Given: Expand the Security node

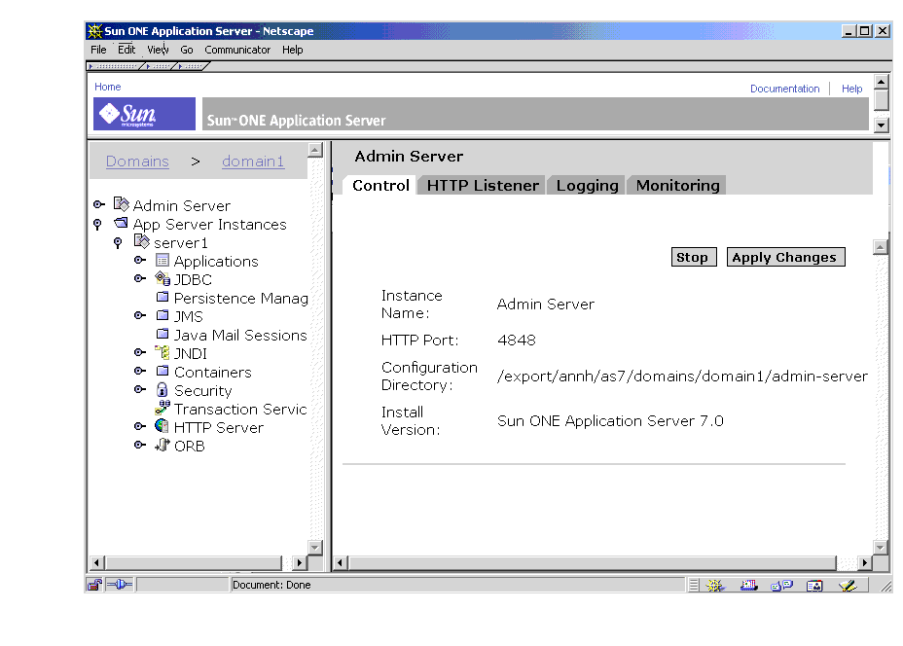Looking at the screenshot, I should pos(139,390).
